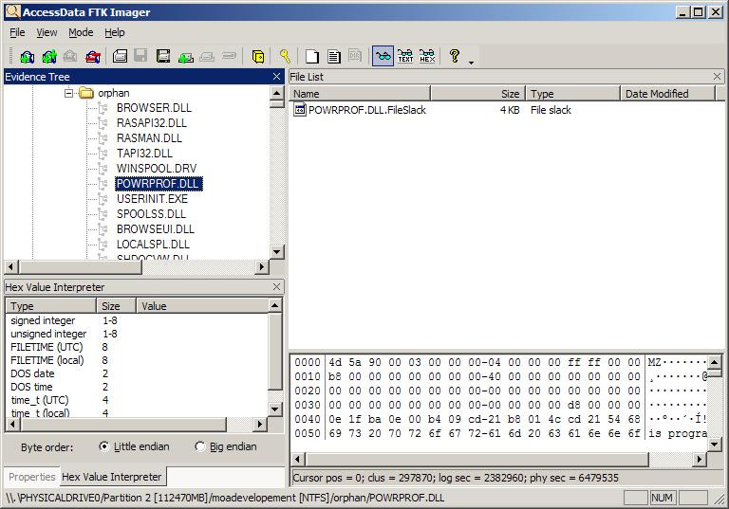This screenshot has height=509, width=729.
Task: Open the Mode menu
Action: coord(81,32)
